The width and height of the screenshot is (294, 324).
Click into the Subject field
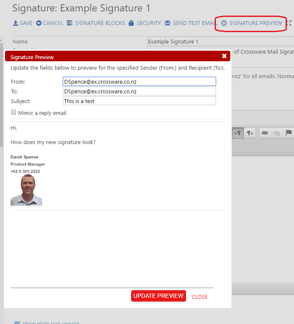(139, 101)
